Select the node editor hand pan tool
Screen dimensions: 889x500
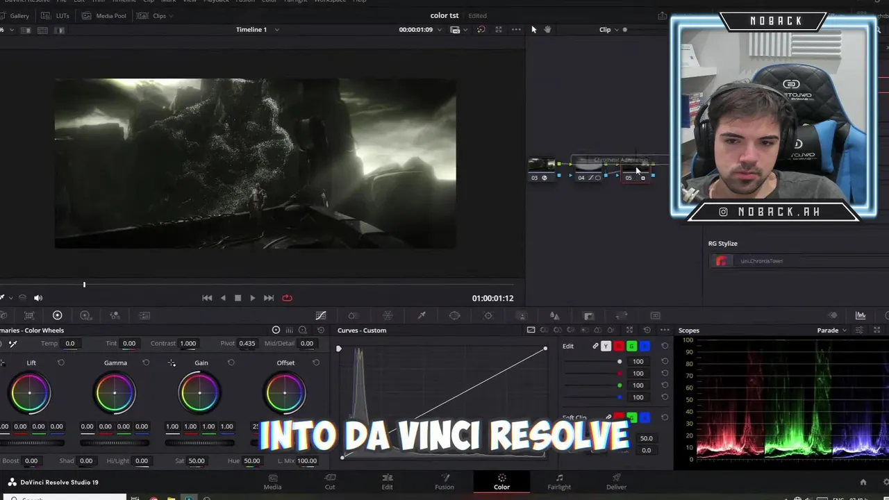coord(547,29)
